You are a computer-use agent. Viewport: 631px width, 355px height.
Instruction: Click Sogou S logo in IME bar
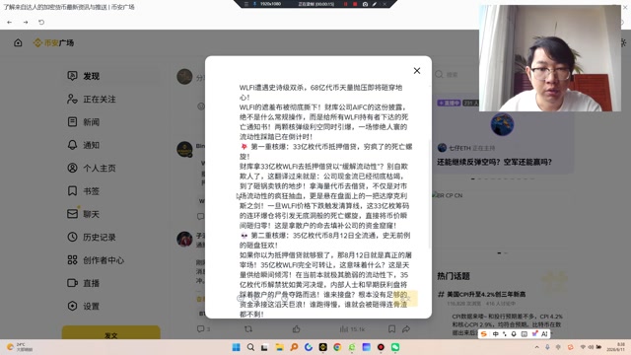click(x=484, y=334)
